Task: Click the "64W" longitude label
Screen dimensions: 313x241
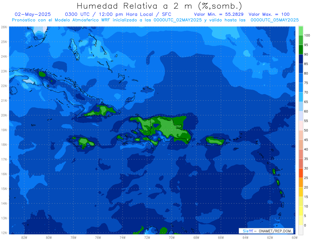Action: click(245, 238)
